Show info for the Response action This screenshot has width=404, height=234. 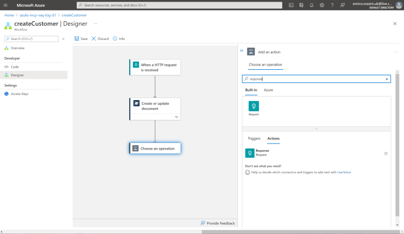tap(386, 154)
